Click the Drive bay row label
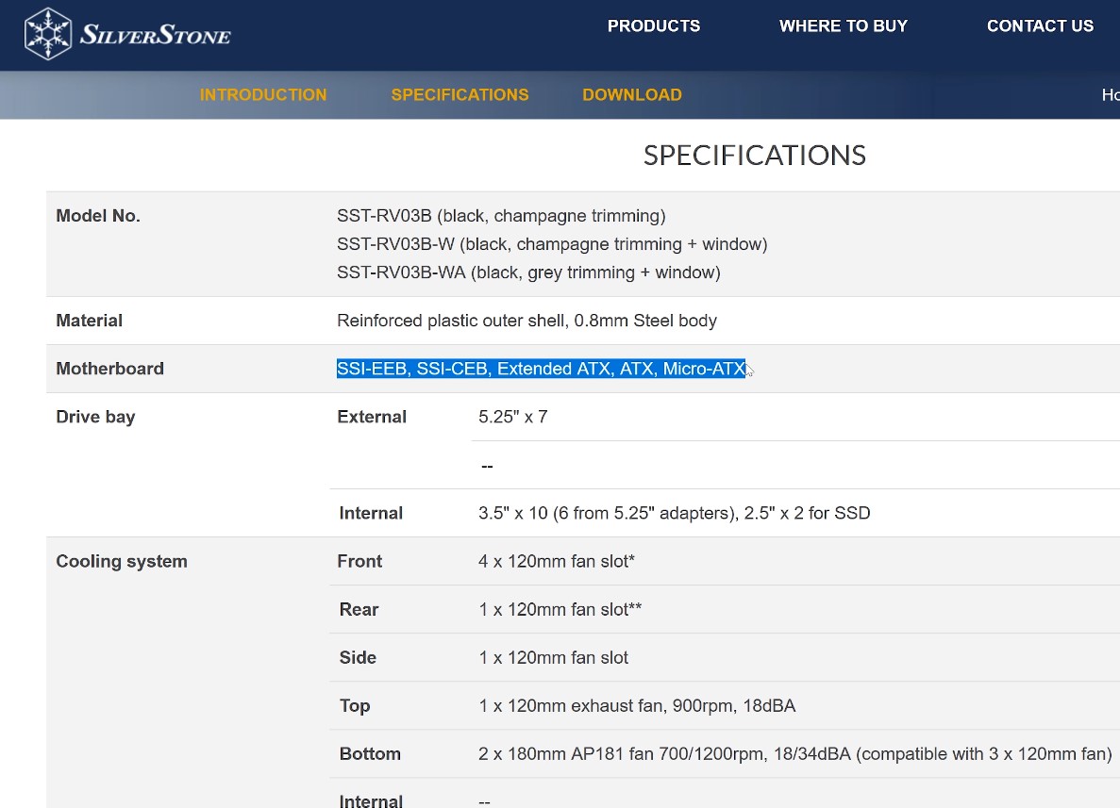Viewport: 1120px width, 808px height. 95,417
